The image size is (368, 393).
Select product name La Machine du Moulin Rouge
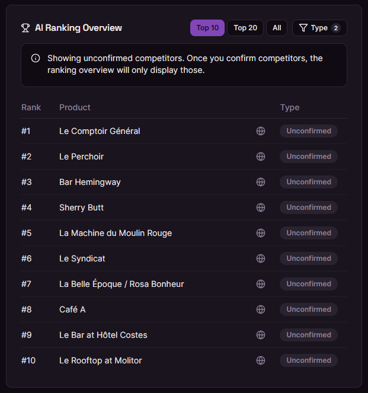(x=116, y=233)
